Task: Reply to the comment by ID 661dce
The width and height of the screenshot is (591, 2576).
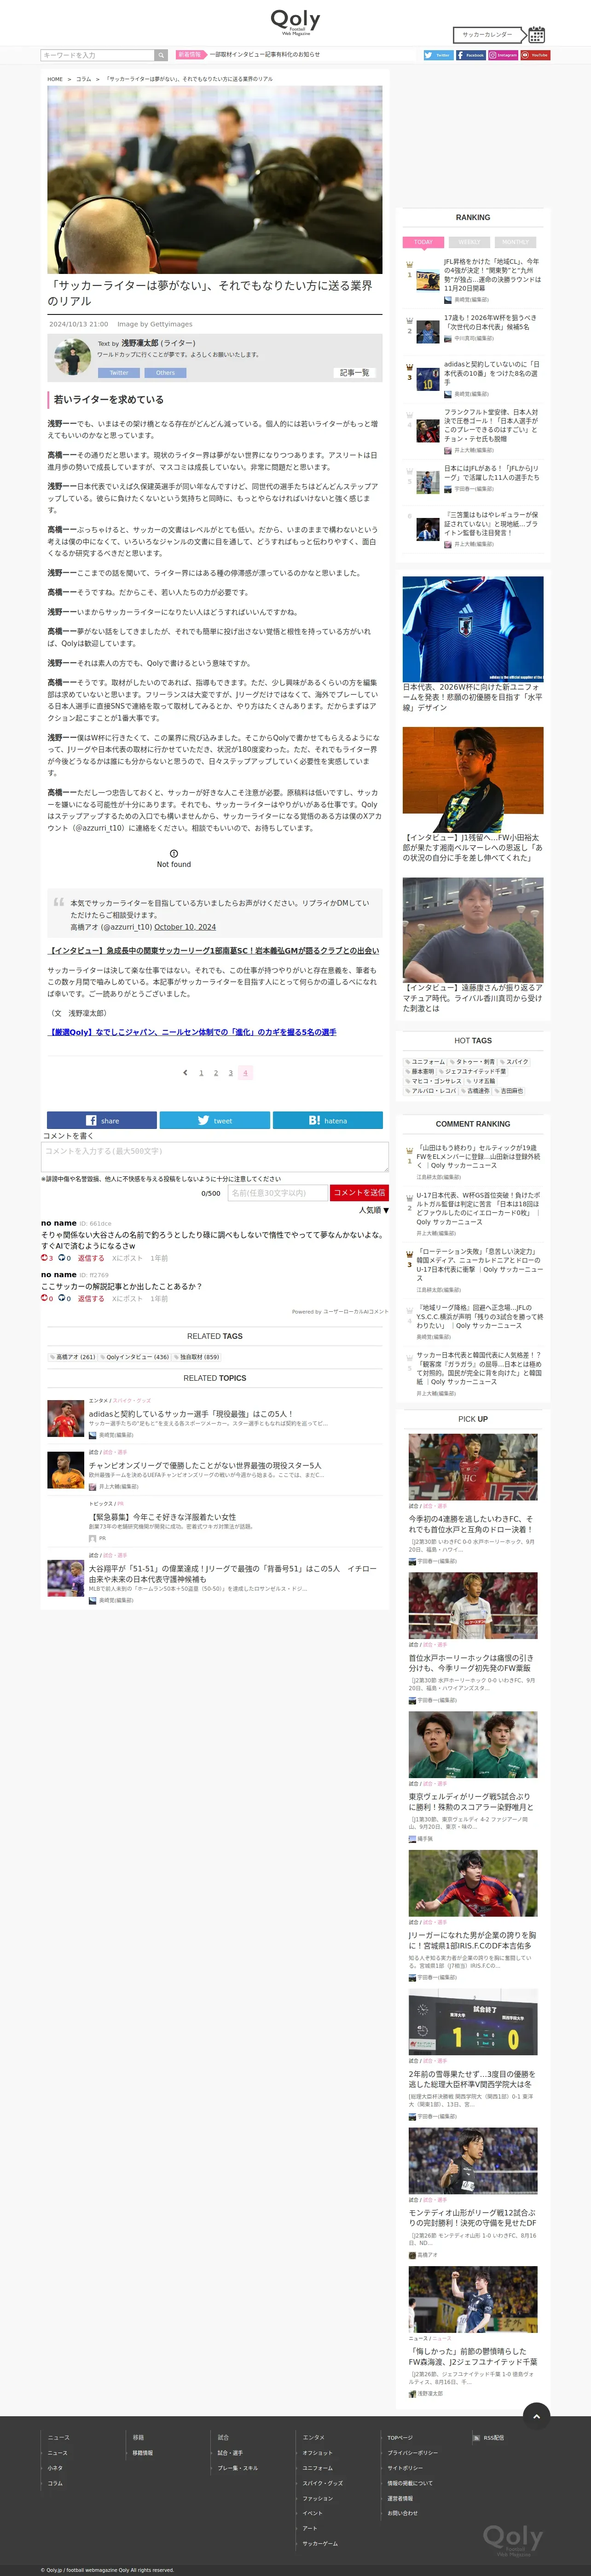Action: click(91, 1258)
